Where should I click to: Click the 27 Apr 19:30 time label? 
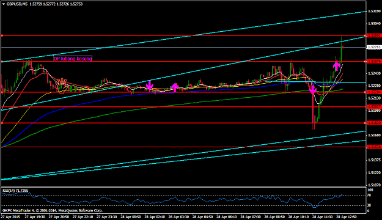(35, 216)
